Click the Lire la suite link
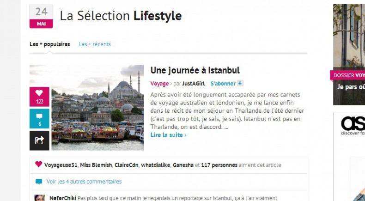365x201 pixels. coord(168,135)
